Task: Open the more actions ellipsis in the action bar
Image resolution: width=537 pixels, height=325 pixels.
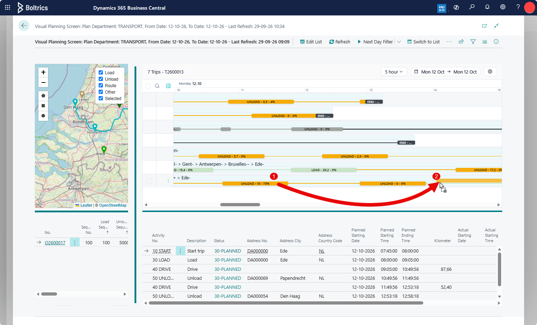Action: (449, 42)
